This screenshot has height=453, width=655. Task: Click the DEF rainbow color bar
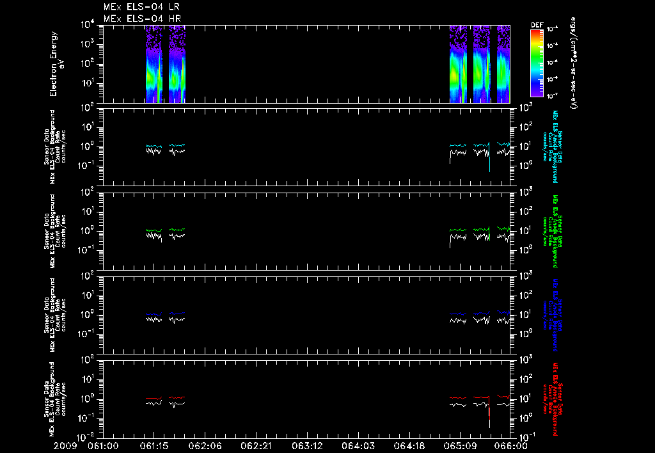pos(537,63)
